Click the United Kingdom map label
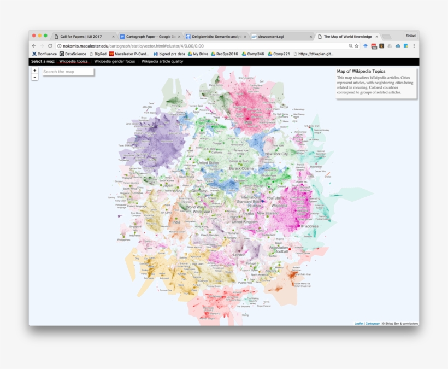 coord(245,222)
